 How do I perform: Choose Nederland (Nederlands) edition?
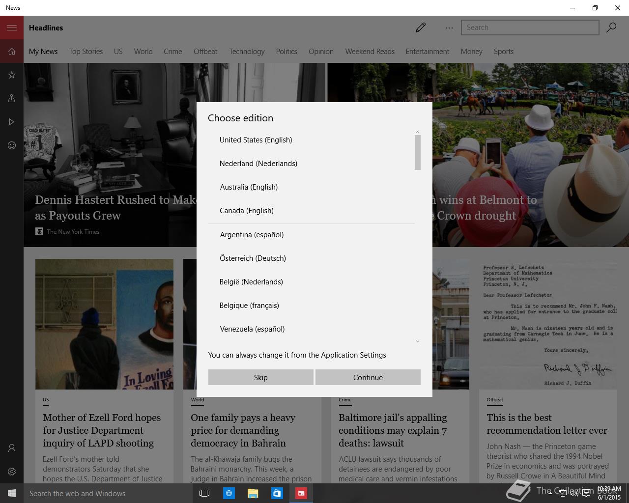[312, 164]
